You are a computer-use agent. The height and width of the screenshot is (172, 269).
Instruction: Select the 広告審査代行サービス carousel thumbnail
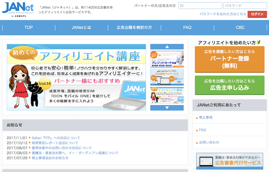coord(167,77)
